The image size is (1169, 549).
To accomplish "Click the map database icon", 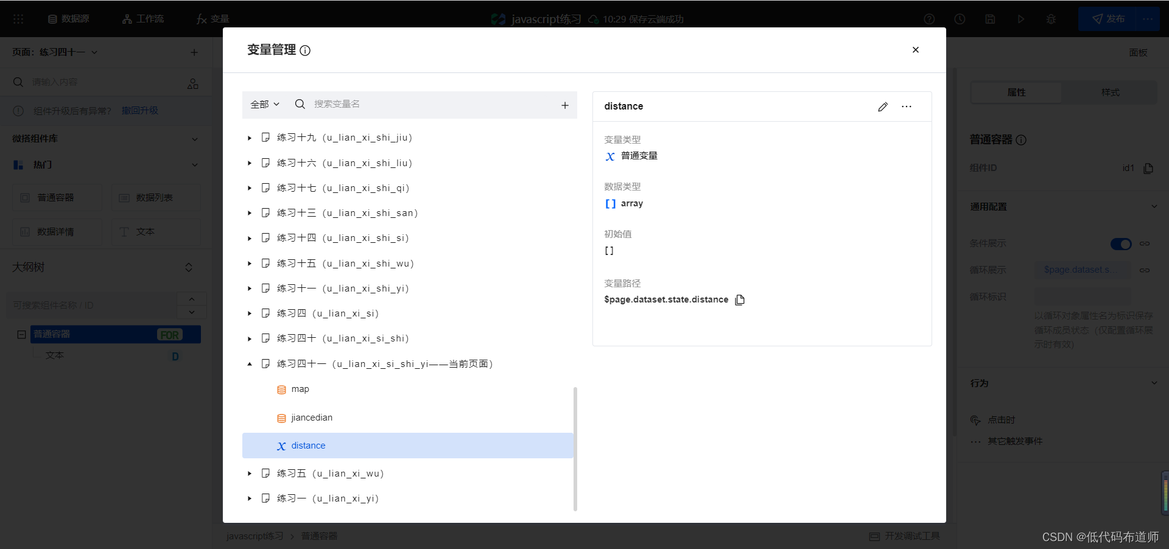I will pos(281,390).
